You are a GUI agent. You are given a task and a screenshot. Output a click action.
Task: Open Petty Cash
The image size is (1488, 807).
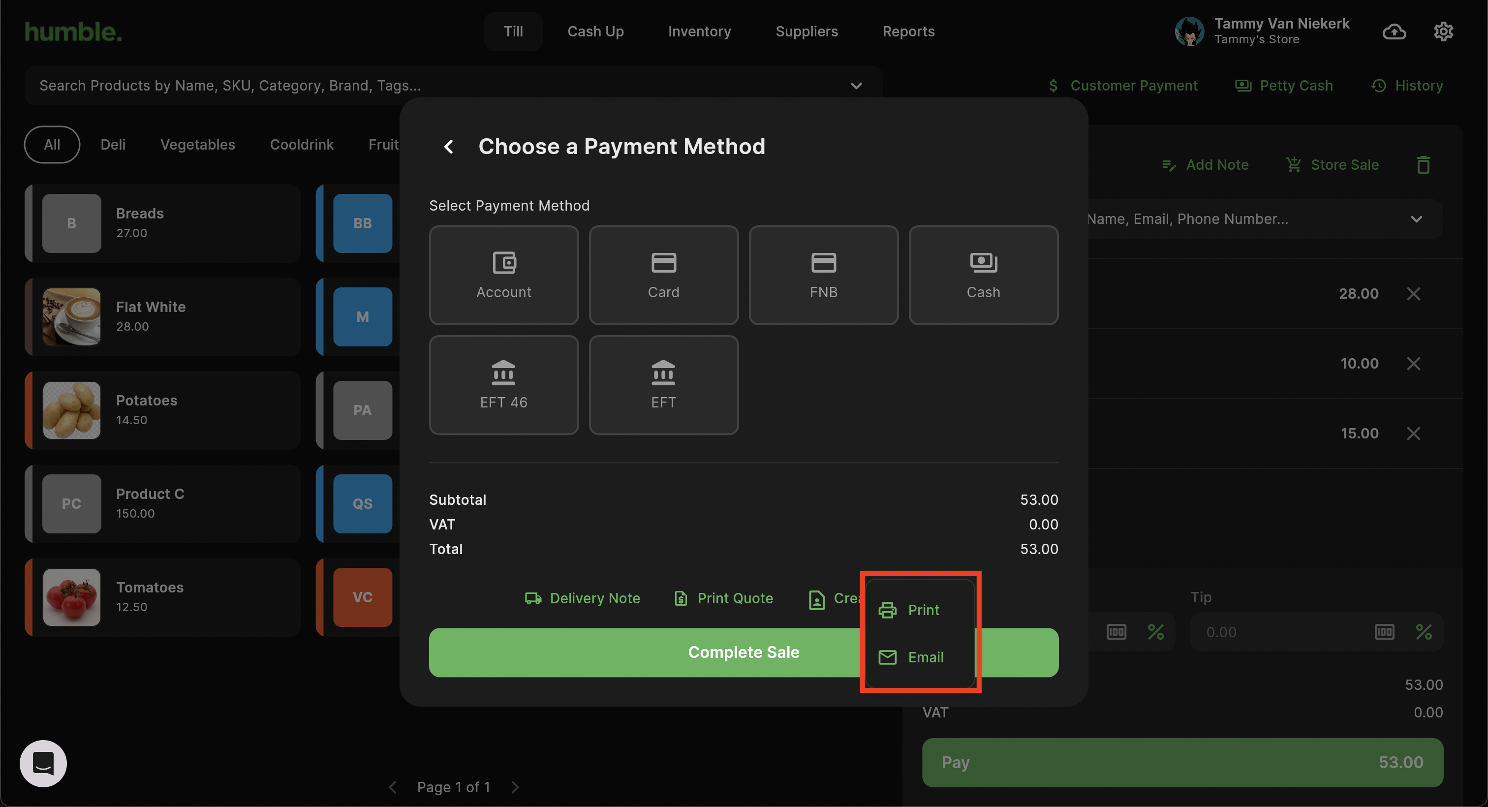click(1283, 86)
